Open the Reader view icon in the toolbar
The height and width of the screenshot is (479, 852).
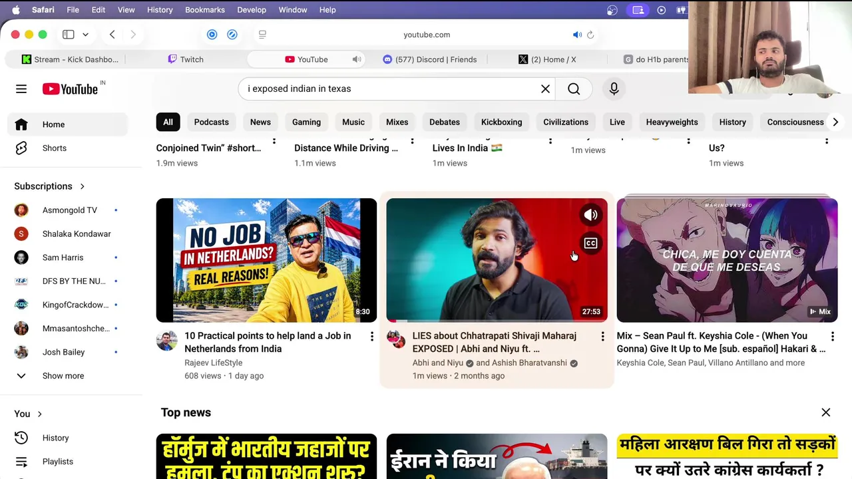click(x=262, y=35)
